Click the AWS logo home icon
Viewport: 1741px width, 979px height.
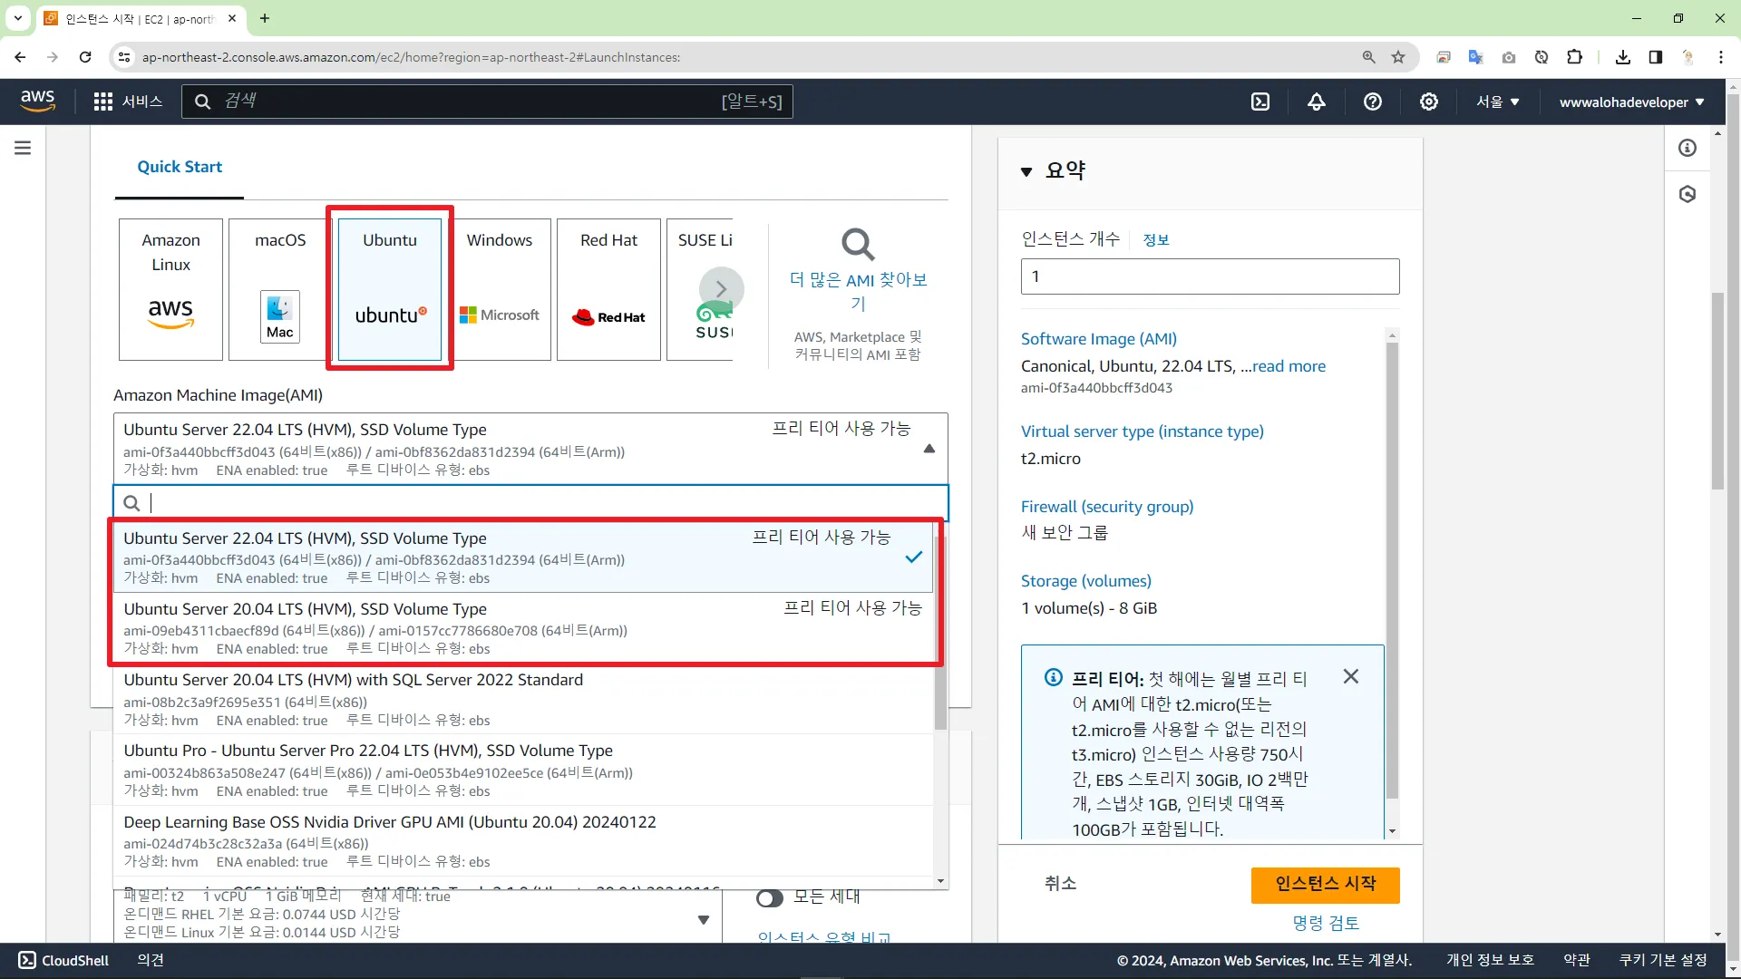(37, 101)
